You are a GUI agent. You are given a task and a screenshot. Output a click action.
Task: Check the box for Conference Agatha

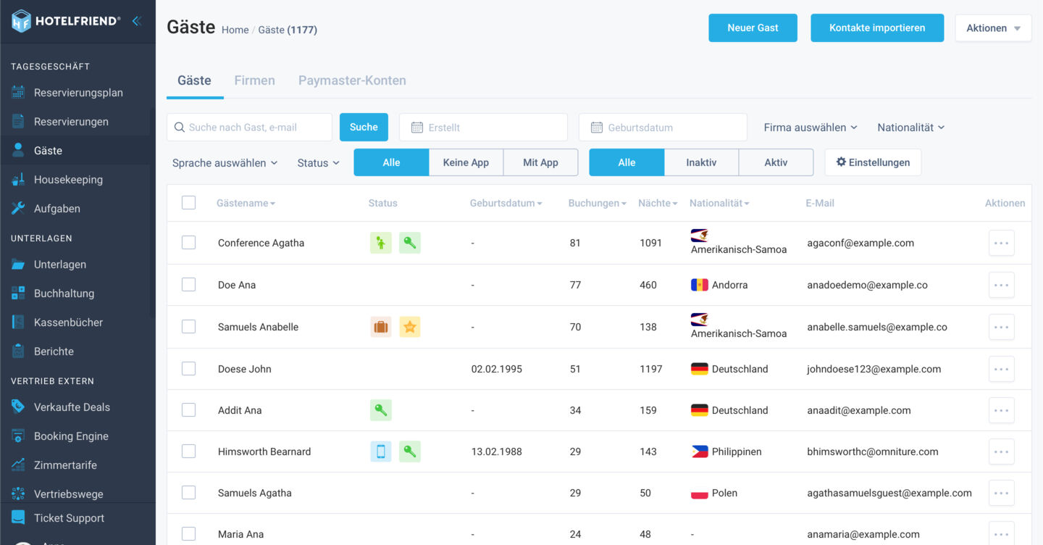[188, 243]
